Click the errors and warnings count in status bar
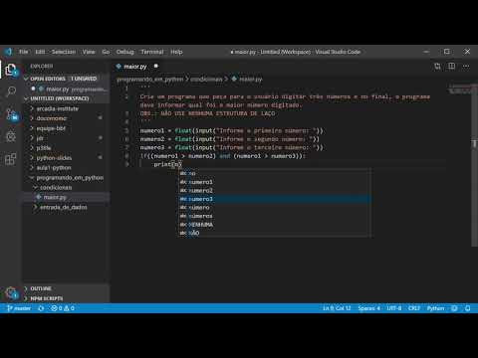The image size is (478, 358). click(63, 308)
